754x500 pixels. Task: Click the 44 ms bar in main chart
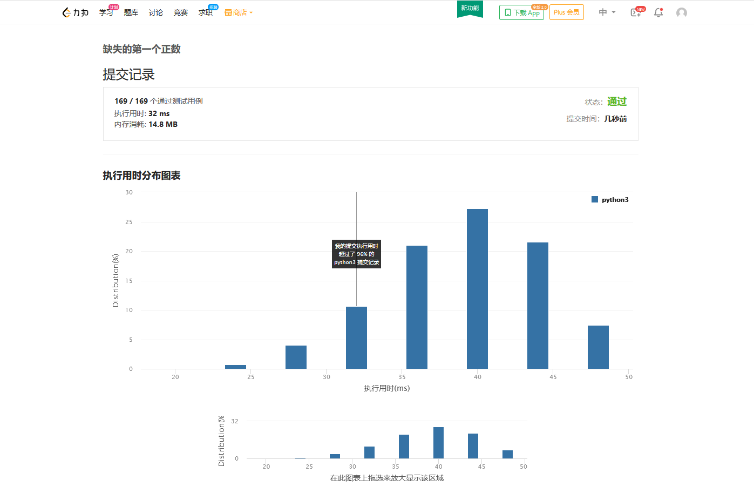click(538, 306)
